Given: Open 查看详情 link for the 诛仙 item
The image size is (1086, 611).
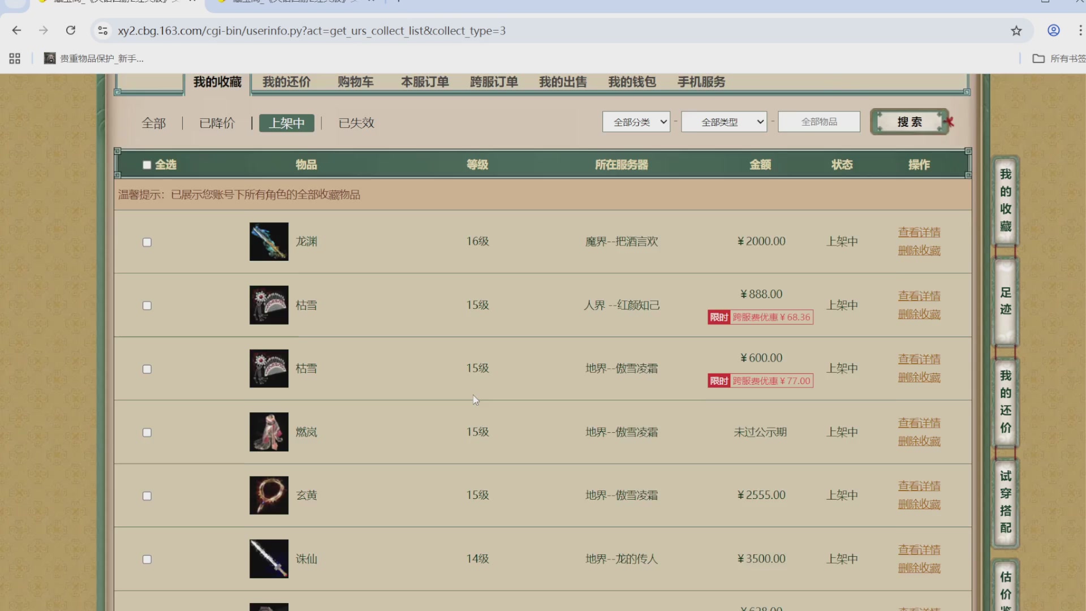Looking at the screenshot, I should pyautogui.click(x=919, y=549).
